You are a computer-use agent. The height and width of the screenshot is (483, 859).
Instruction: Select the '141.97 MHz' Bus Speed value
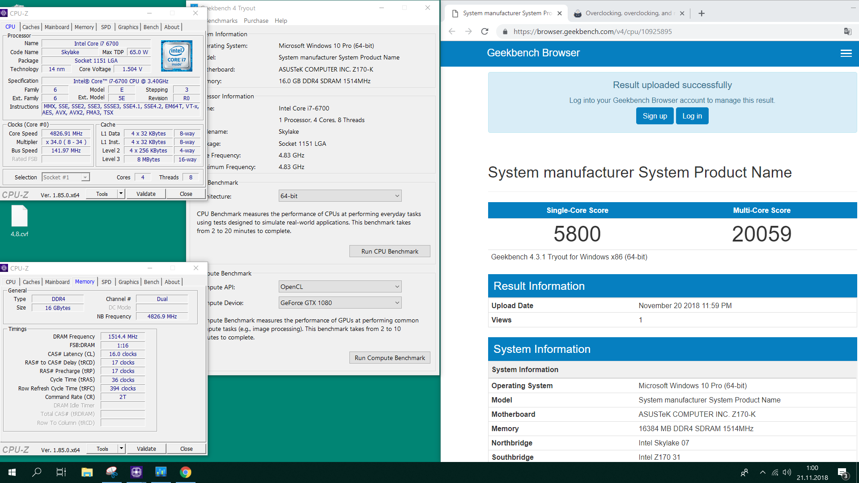tap(66, 151)
